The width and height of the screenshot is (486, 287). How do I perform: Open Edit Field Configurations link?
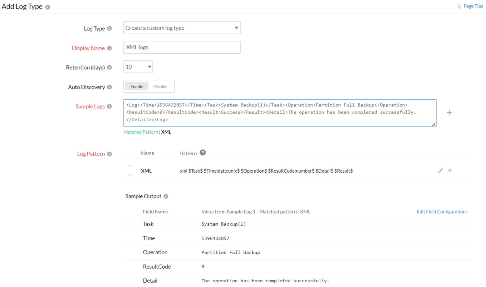[x=442, y=212]
